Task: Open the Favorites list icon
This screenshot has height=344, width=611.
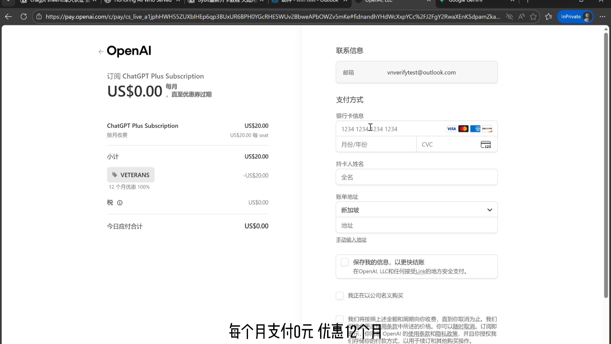Action: (x=548, y=16)
